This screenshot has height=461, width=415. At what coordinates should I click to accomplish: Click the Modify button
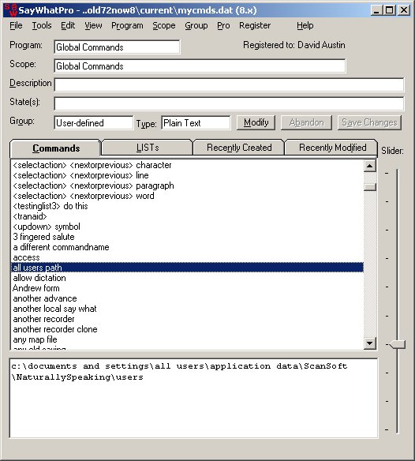pyautogui.click(x=256, y=122)
